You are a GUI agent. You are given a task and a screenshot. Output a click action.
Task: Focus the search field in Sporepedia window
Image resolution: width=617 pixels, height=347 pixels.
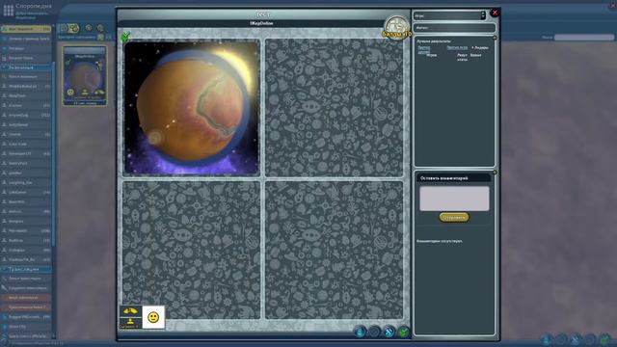(x=583, y=38)
